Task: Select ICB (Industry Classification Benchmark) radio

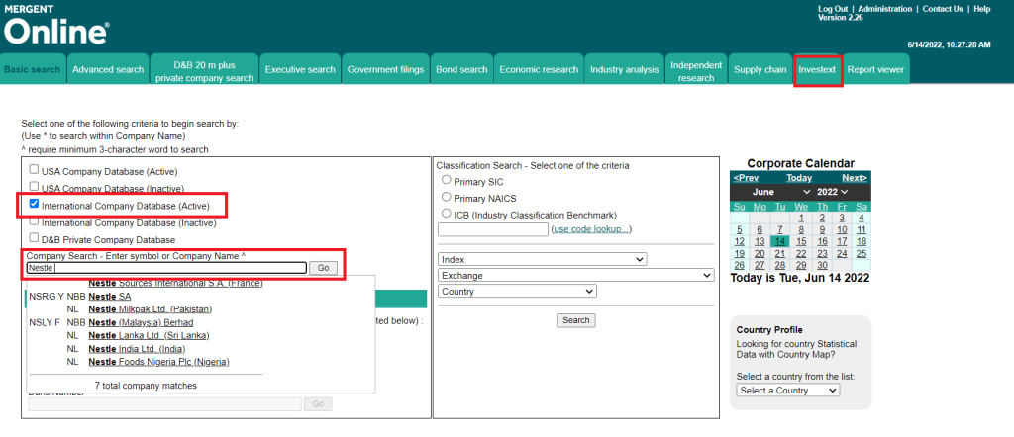Action: [x=447, y=213]
